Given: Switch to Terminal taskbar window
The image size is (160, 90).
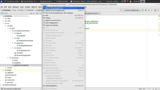Looking at the screenshot, I should pyautogui.click(x=111, y=1).
